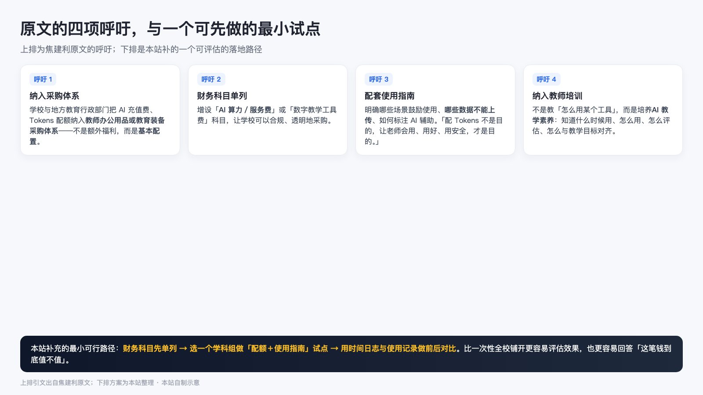Click the footer text 本站自制示意
Viewport: 703px width, 395px height.
(x=180, y=383)
